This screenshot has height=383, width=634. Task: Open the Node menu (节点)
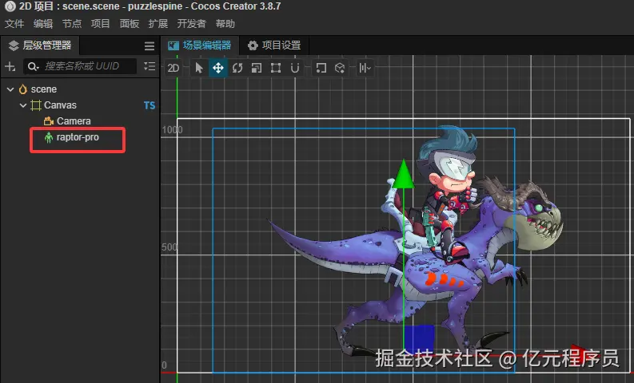[72, 24]
